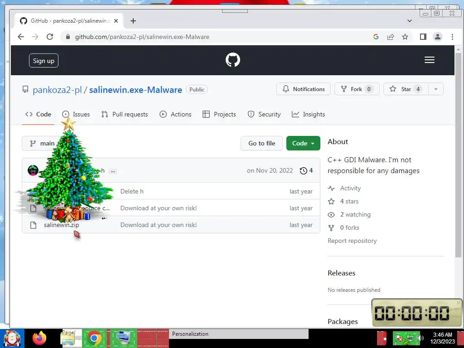Screen dimensions: 464x348
Task: Open the 4 stars link
Action: point(349,201)
